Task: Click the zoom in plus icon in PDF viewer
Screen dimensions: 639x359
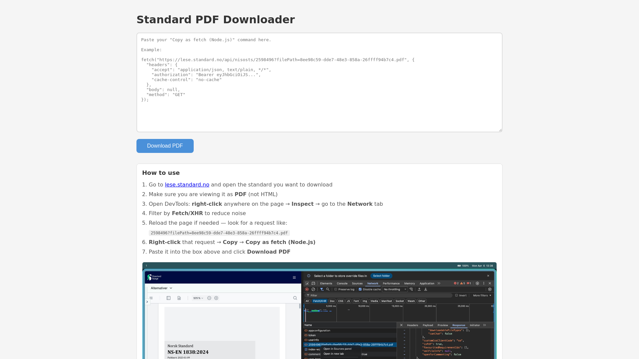Action: 216,298
